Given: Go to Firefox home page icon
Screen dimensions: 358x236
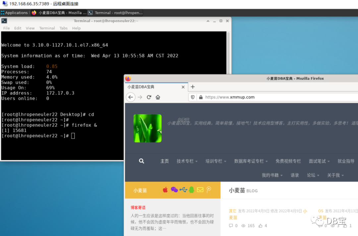Looking at the screenshot, I should click(x=158, y=97).
